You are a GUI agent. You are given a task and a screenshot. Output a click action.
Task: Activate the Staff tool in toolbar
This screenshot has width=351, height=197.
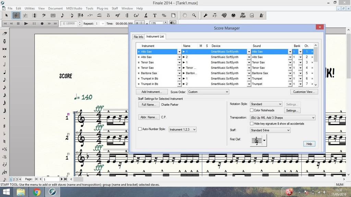click(16, 15)
